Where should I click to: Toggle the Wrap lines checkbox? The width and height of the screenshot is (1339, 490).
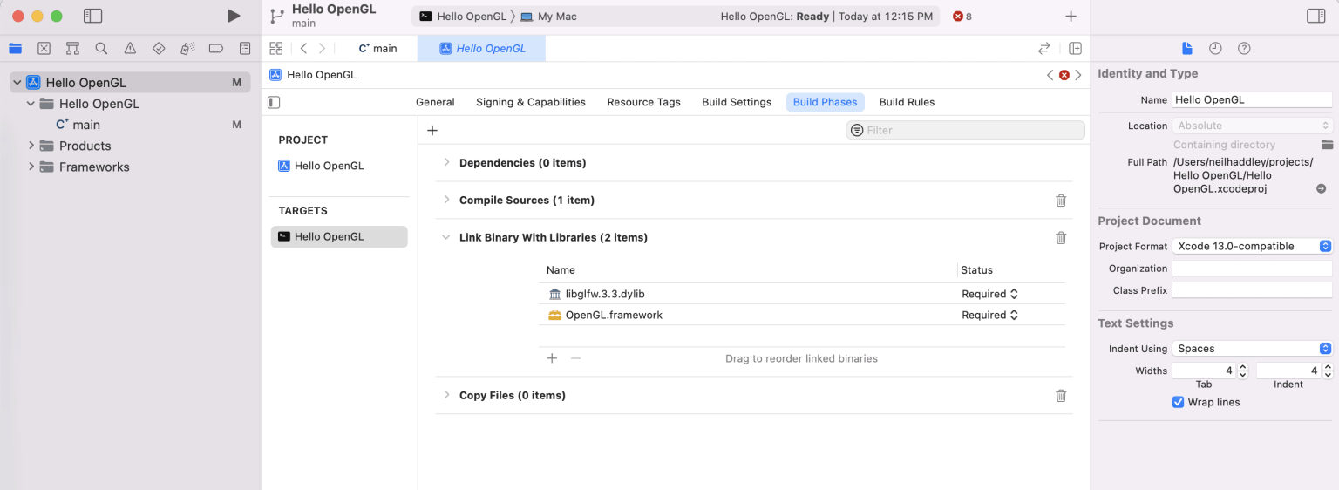(x=1179, y=403)
